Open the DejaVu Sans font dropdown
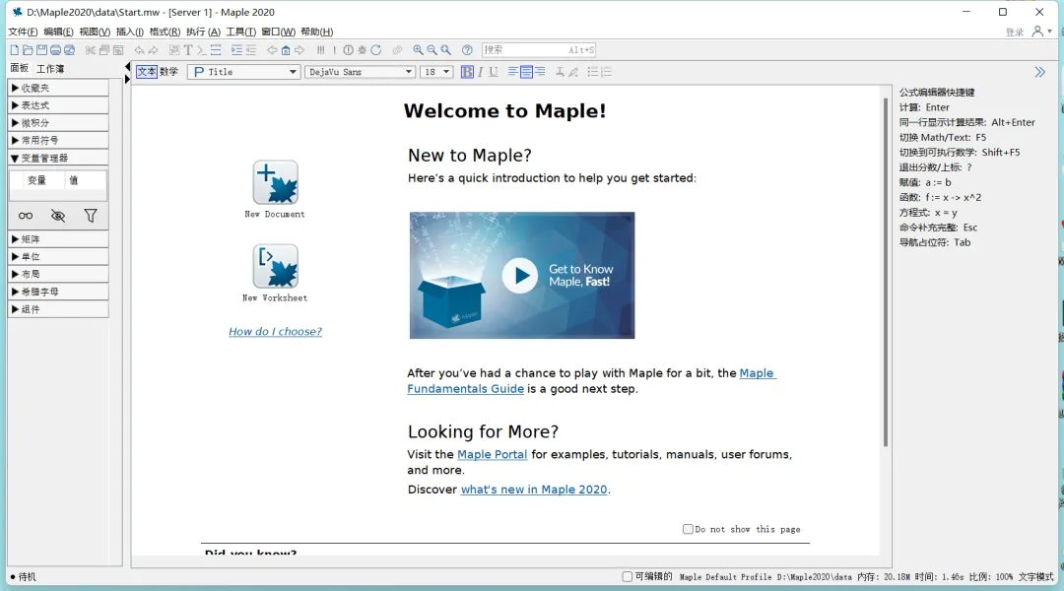The image size is (1064, 591). [x=360, y=72]
